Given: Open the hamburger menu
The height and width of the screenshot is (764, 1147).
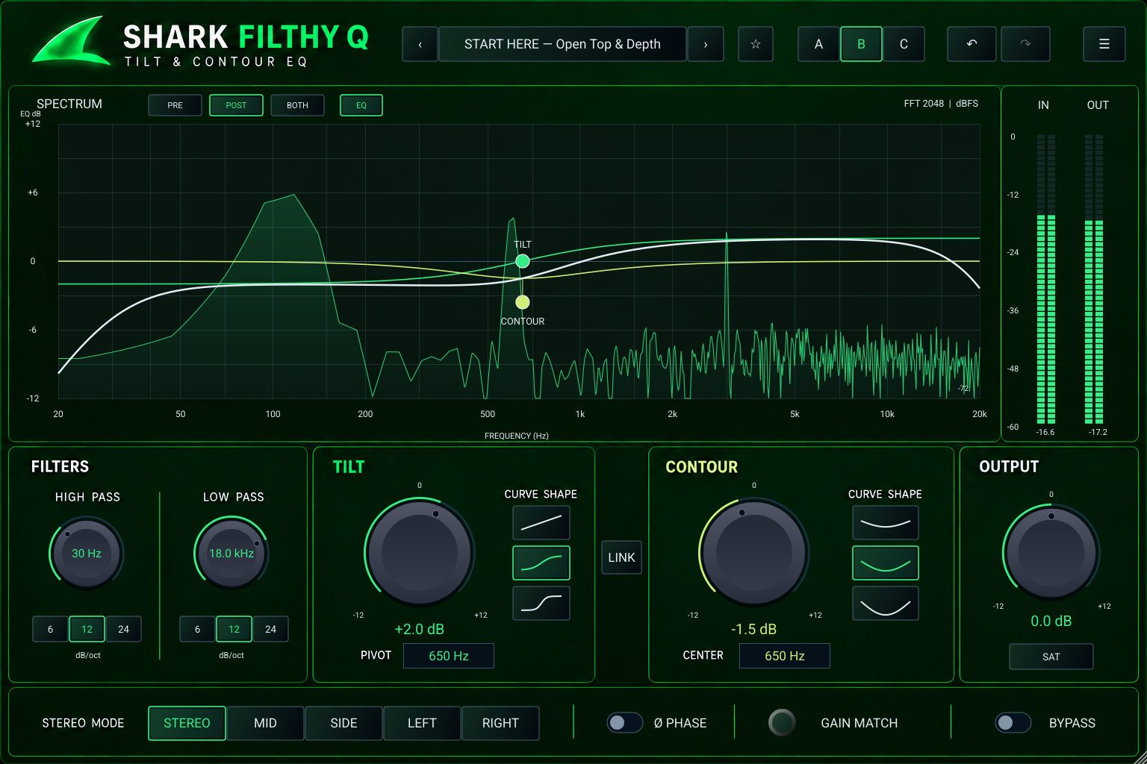Looking at the screenshot, I should pyautogui.click(x=1104, y=44).
